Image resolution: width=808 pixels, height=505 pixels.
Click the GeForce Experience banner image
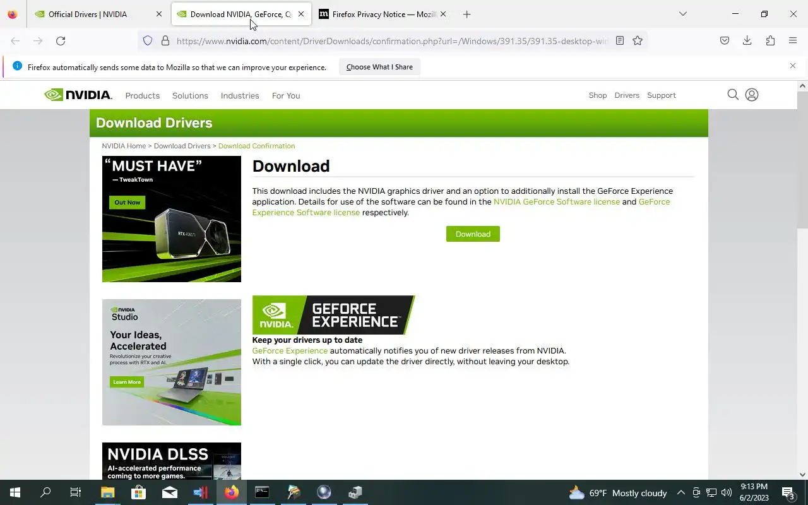coord(333,315)
